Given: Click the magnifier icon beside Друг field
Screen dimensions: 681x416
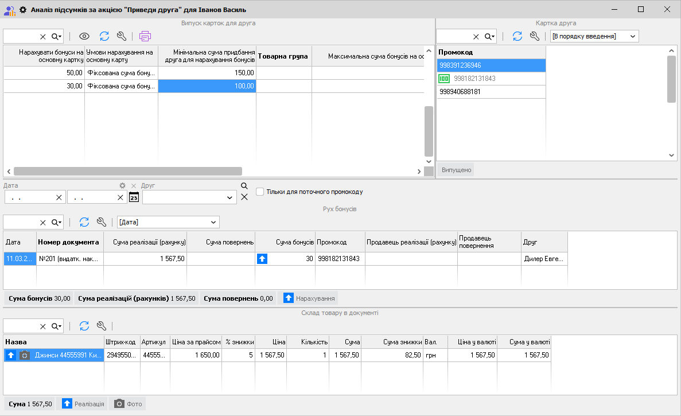Looking at the screenshot, I should click(244, 186).
